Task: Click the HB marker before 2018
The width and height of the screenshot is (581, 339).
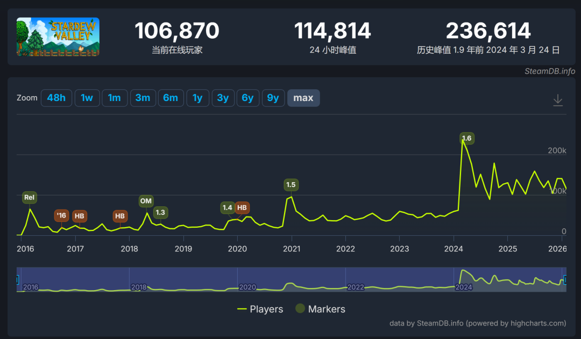Action: [x=119, y=216]
